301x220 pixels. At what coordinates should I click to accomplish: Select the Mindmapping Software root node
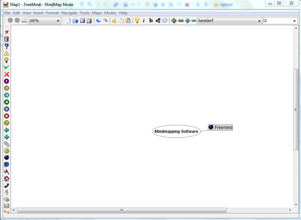tap(176, 131)
